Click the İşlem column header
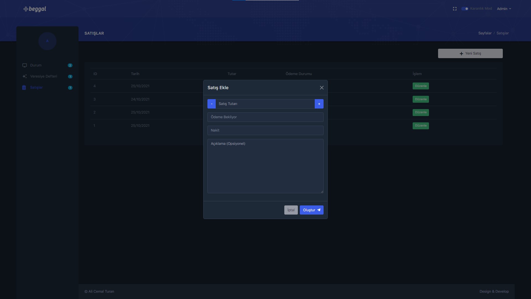Image resolution: width=531 pixels, height=299 pixels. [x=417, y=74]
